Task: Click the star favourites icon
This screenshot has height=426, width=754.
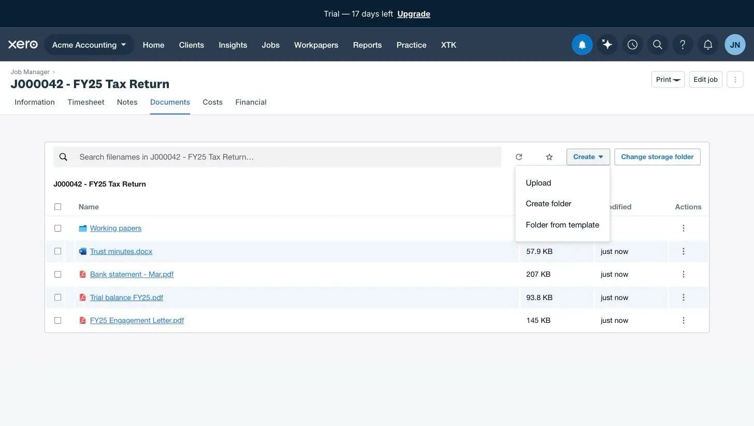Action: [x=549, y=157]
